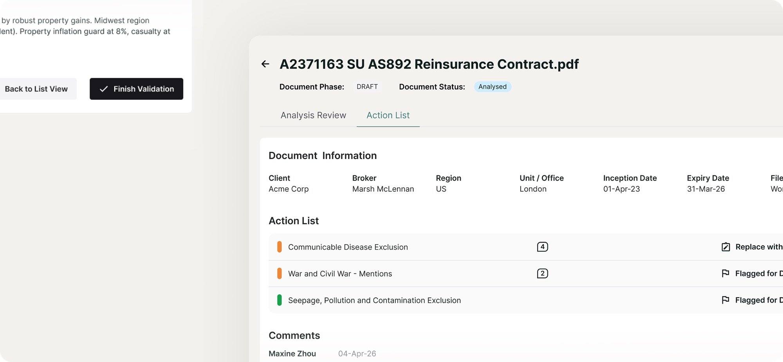Click orange severity marker on Communicable Disease Exclusion
783x362 pixels.
click(280, 247)
